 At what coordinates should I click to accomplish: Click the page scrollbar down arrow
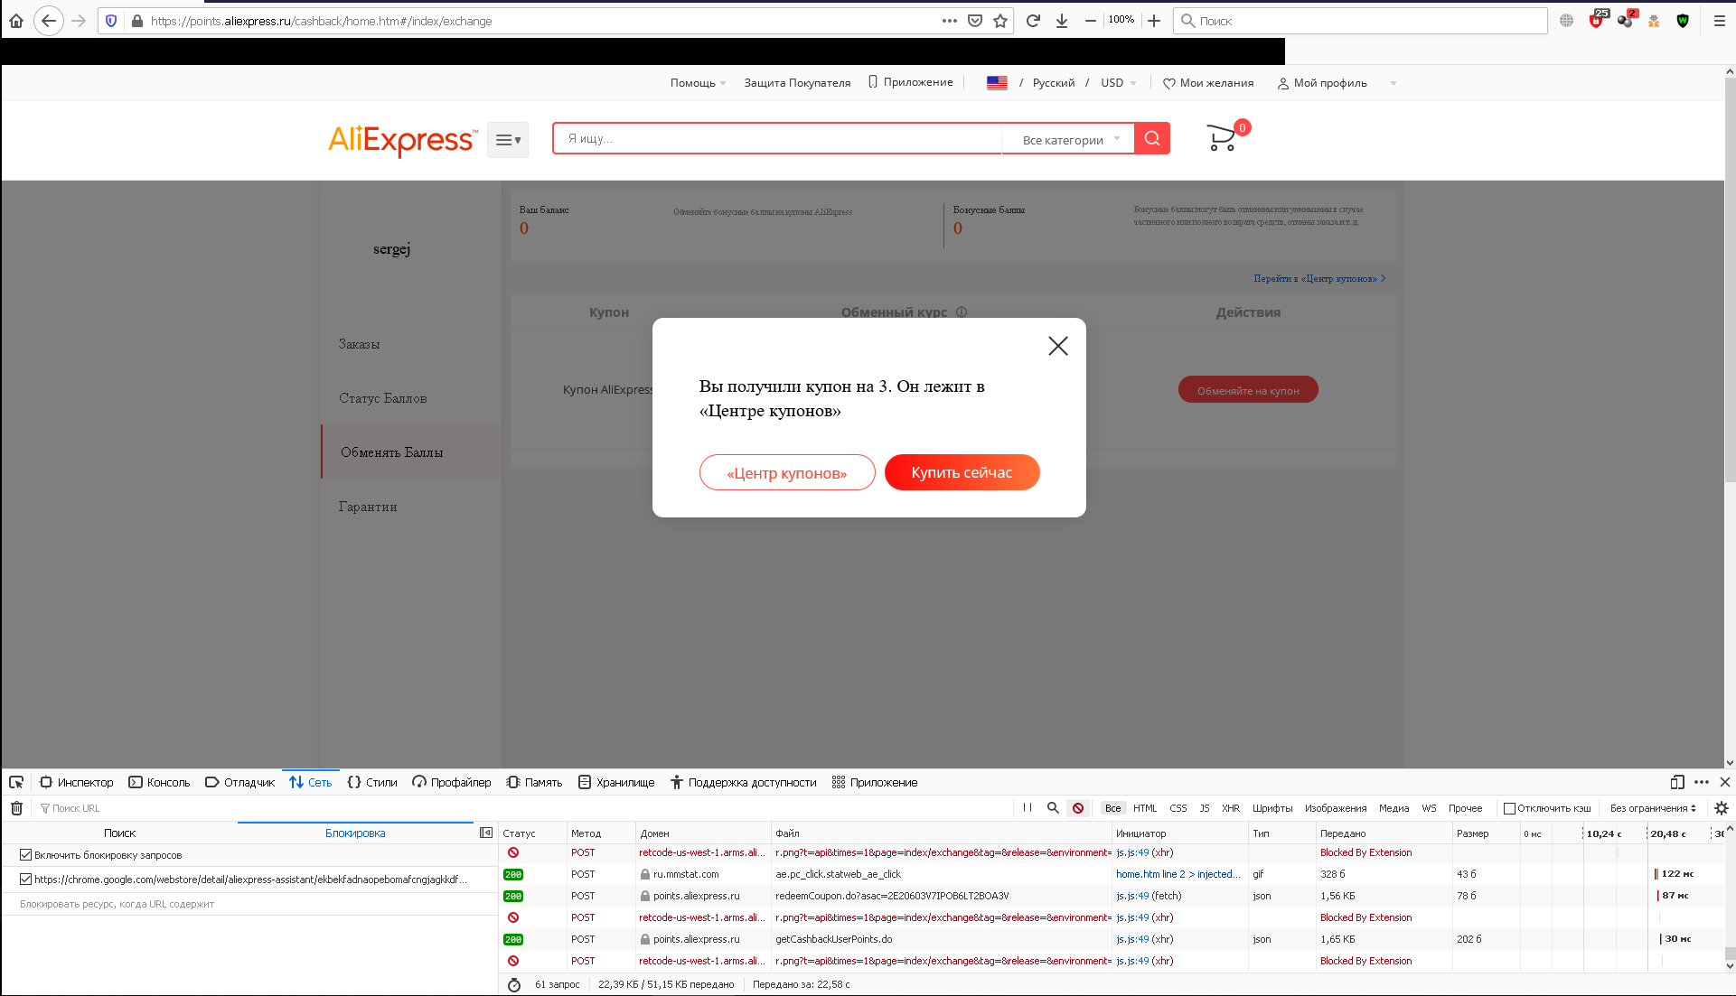(x=1730, y=762)
